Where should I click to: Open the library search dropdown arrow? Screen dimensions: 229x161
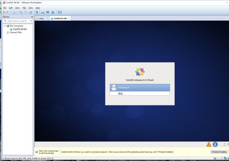pyautogui.click(x=31, y=21)
